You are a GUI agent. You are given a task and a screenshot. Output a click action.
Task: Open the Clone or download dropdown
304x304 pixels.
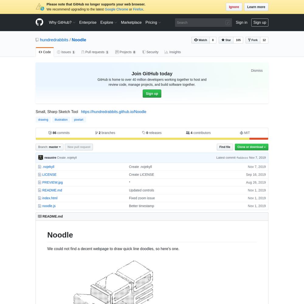251,147
